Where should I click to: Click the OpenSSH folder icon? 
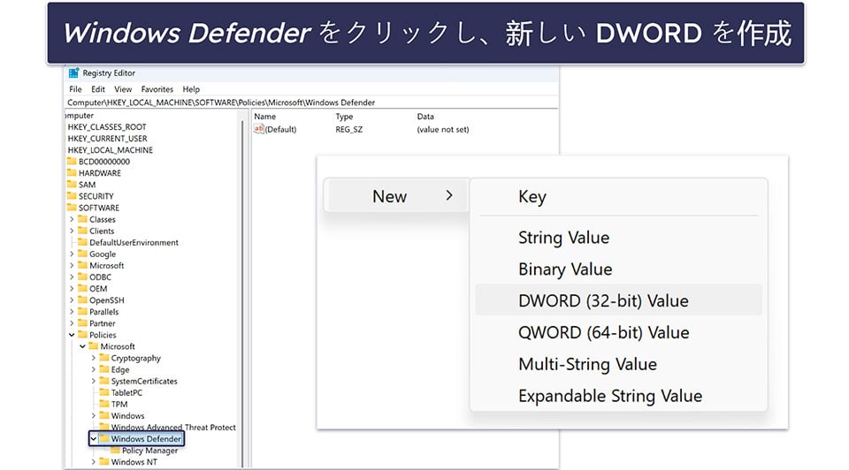click(x=82, y=300)
